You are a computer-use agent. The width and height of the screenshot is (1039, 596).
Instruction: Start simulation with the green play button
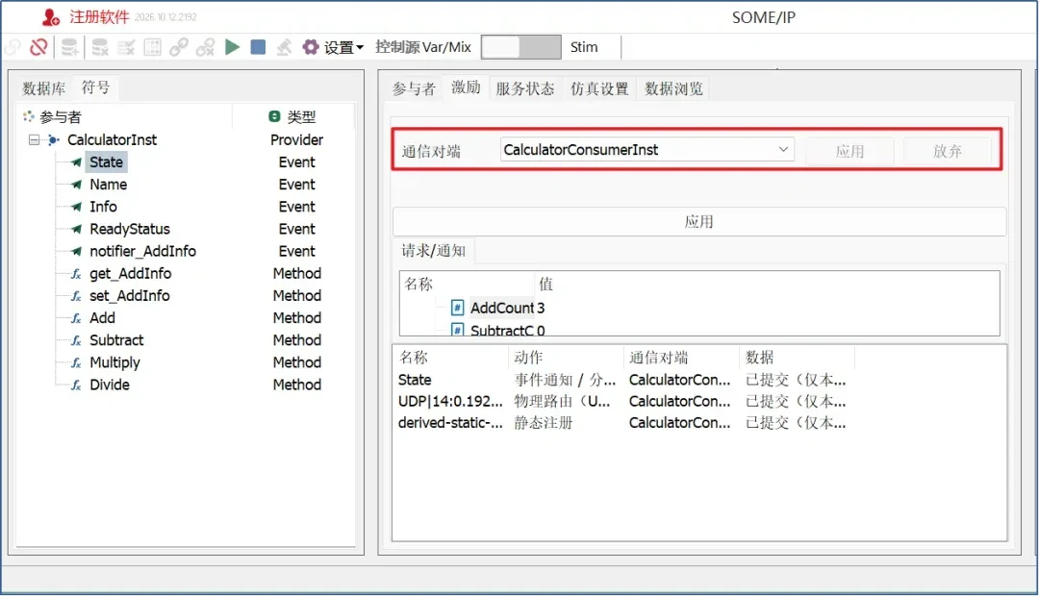[x=232, y=47]
